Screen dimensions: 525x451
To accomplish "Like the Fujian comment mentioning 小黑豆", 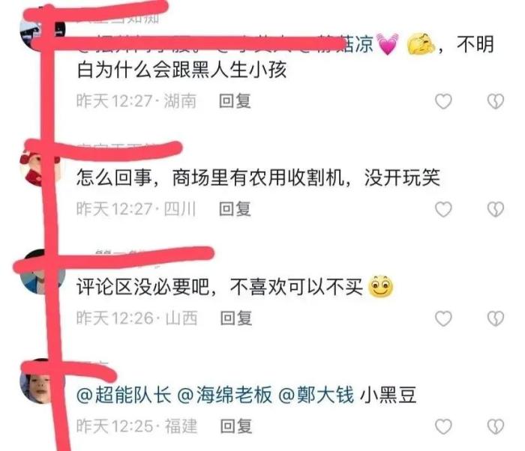I will point(443,426).
